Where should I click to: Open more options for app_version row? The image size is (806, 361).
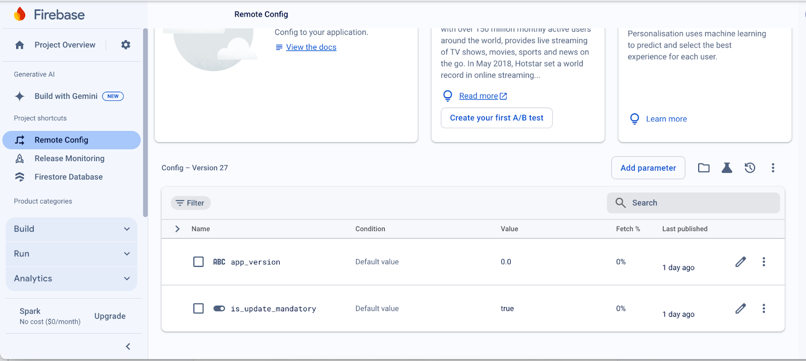point(764,262)
